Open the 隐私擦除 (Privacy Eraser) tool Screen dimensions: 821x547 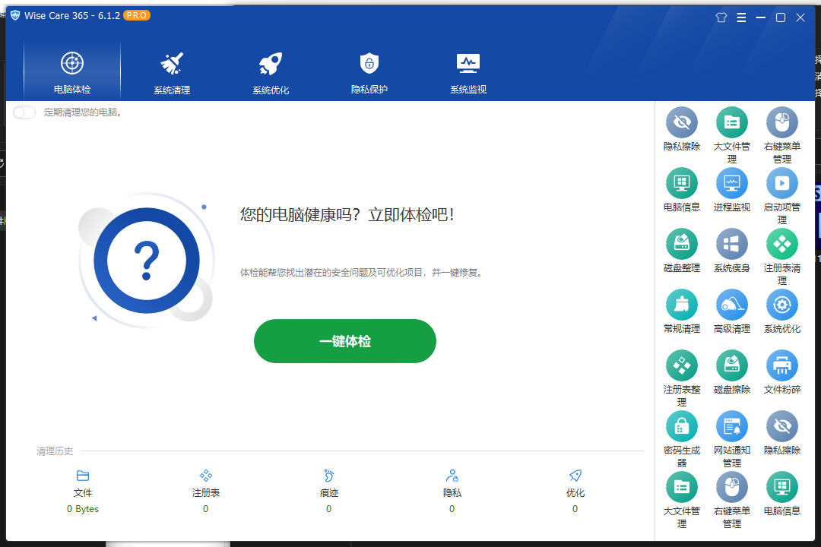682,122
